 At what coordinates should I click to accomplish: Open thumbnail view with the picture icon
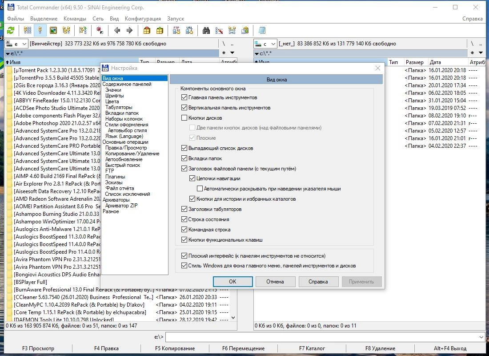pyautogui.click(x=53, y=30)
